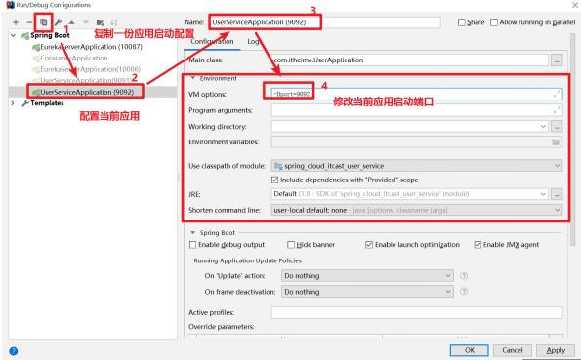The height and width of the screenshot is (360, 581).
Task: Edit Environment variables via folder icon
Action: click(x=556, y=142)
